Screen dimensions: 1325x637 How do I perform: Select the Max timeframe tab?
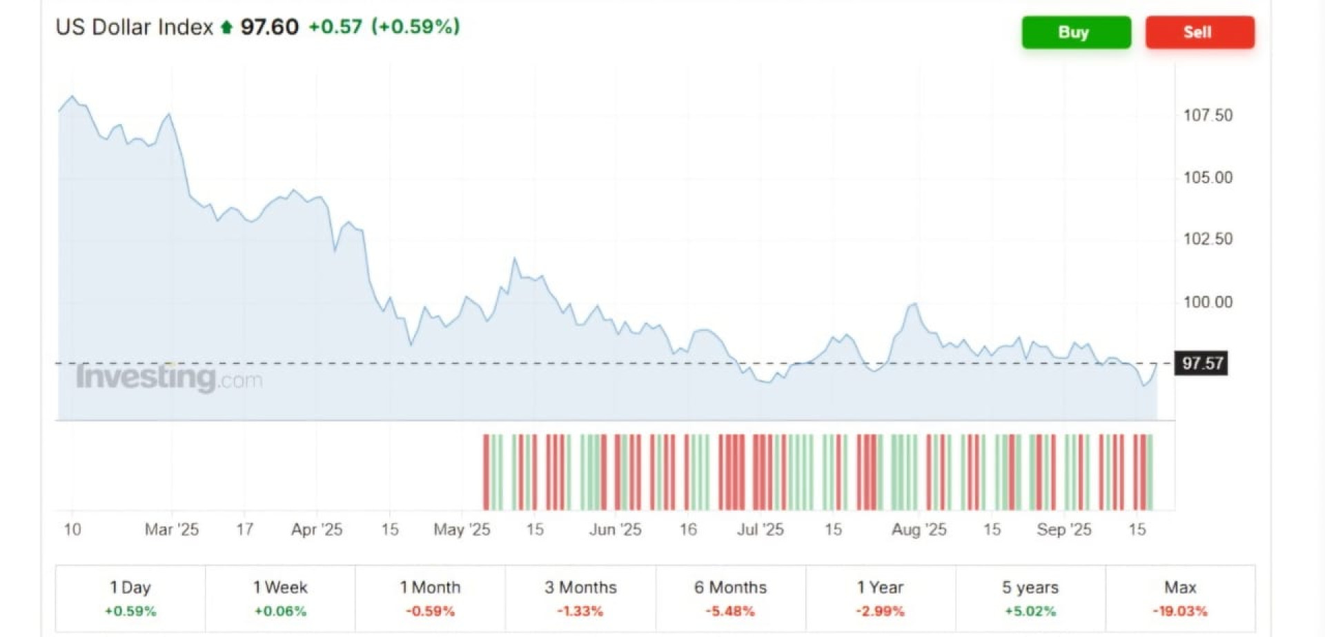click(1180, 598)
